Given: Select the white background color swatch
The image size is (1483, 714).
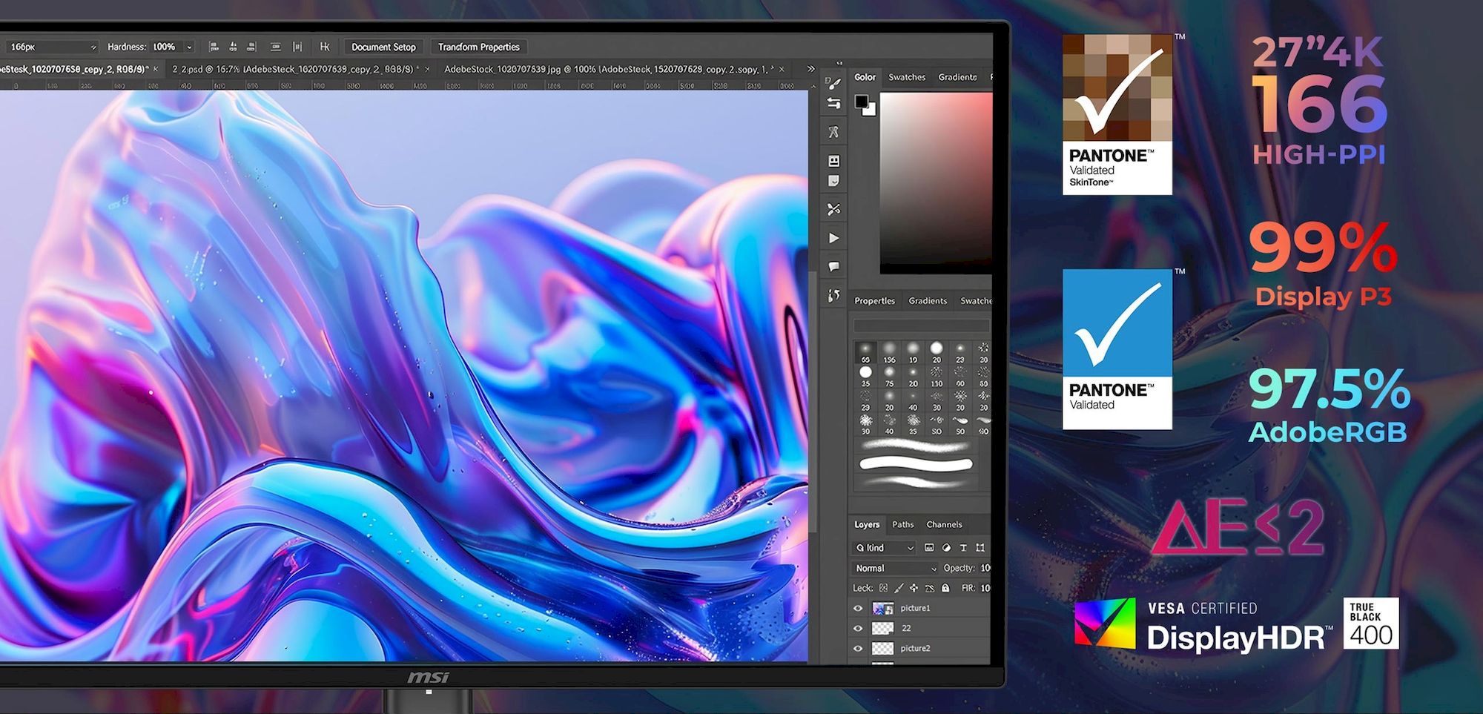Looking at the screenshot, I should coord(871,110).
